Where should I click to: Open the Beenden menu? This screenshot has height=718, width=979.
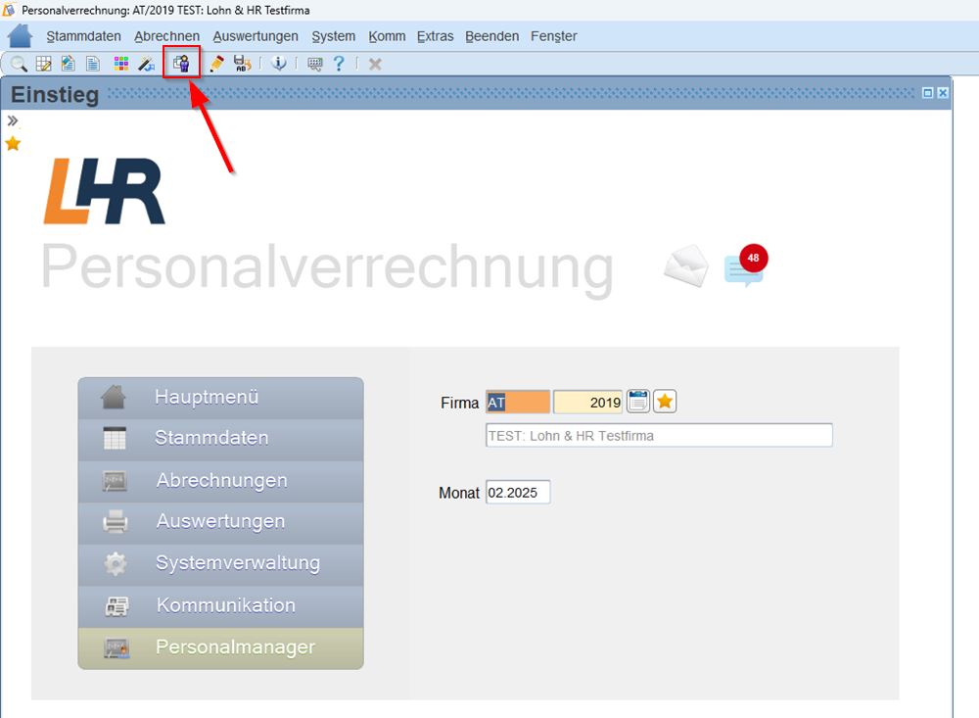click(492, 36)
